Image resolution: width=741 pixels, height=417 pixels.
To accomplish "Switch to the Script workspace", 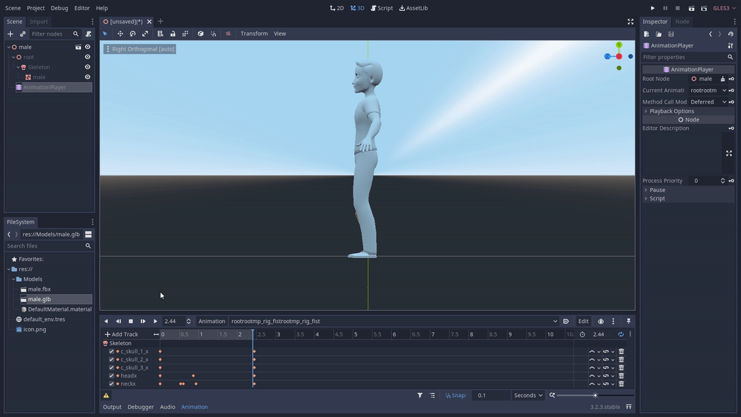I will (x=381, y=8).
